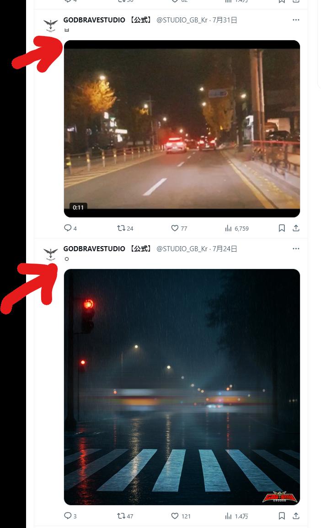Open more options menu on July 24 post
This screenshot has width=321, height=528.
coord(296,248)
